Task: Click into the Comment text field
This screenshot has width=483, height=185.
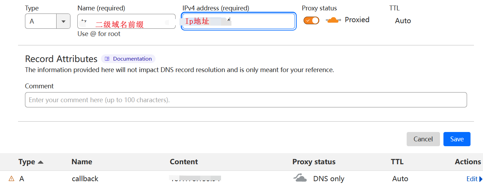Action: click(246, 100)
